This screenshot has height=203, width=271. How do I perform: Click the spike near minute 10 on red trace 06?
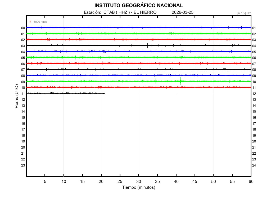point(64,63)
